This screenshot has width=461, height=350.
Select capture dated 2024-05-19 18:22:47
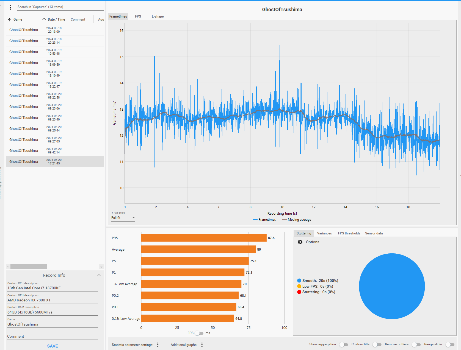(55, 85)
